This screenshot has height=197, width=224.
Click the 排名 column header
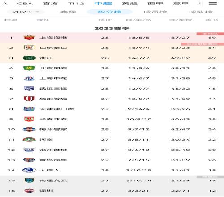[x=11, y=20]
